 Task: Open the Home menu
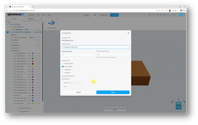[x=31, y=15]
